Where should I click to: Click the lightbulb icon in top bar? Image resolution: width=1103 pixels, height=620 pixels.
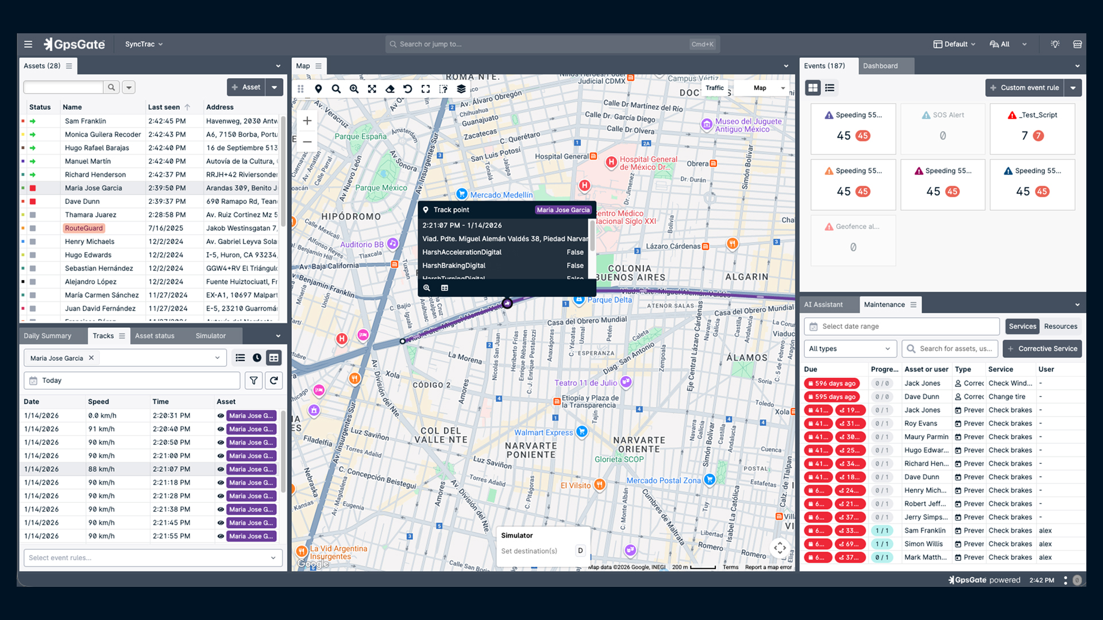[1055, 44]
